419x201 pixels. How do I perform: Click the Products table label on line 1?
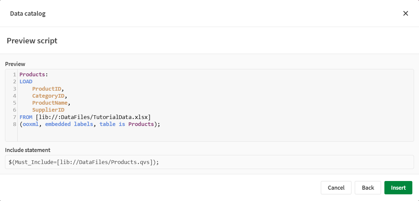pos(32,74)
